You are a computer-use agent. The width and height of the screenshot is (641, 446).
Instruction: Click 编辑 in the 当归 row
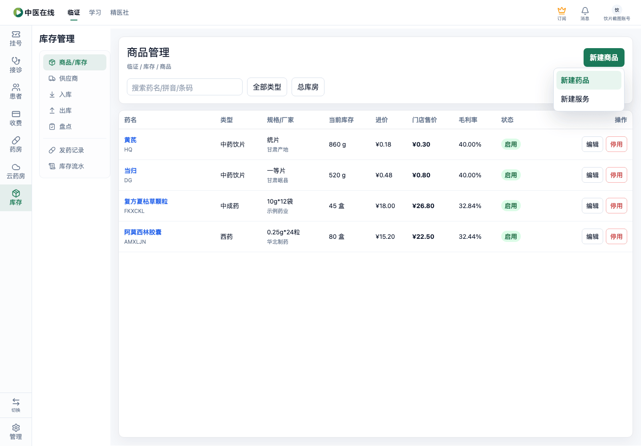point(592,175)
